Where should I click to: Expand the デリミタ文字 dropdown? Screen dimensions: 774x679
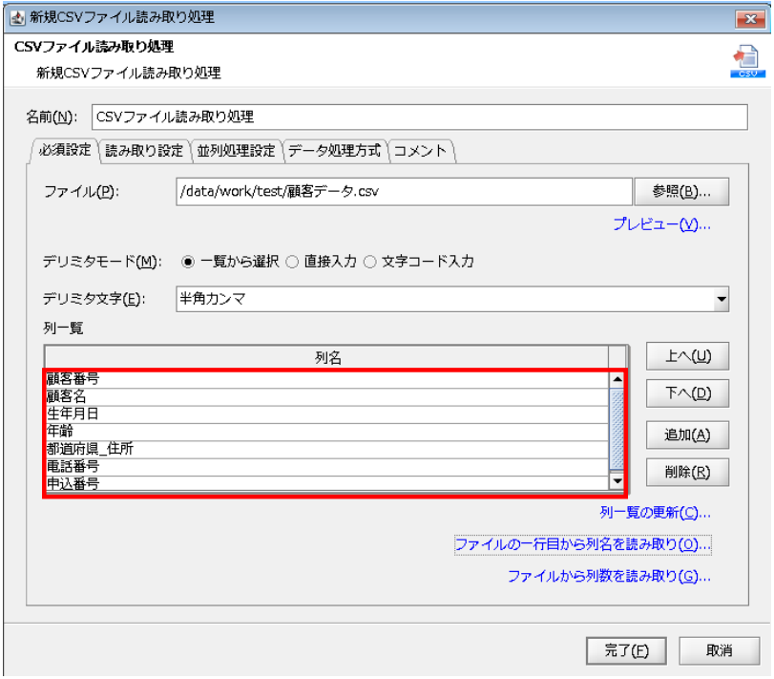[722, 300]
